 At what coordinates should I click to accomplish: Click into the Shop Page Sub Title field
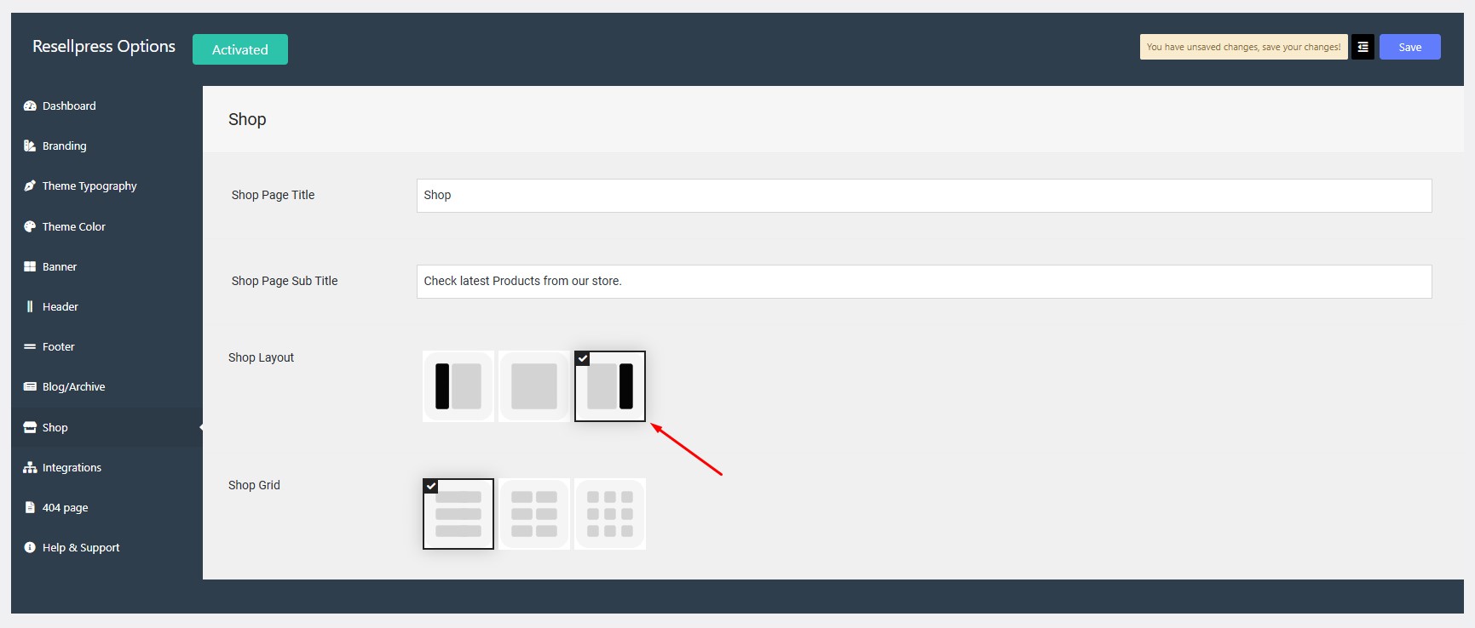coord(924,282)
